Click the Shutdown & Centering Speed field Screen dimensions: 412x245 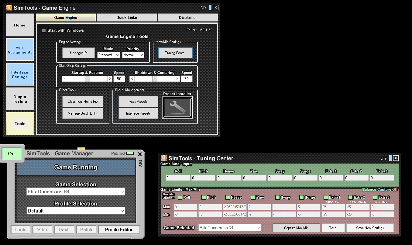coord(187,79)
